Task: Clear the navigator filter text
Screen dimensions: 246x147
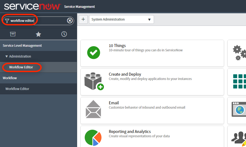Action: [70, 21]
